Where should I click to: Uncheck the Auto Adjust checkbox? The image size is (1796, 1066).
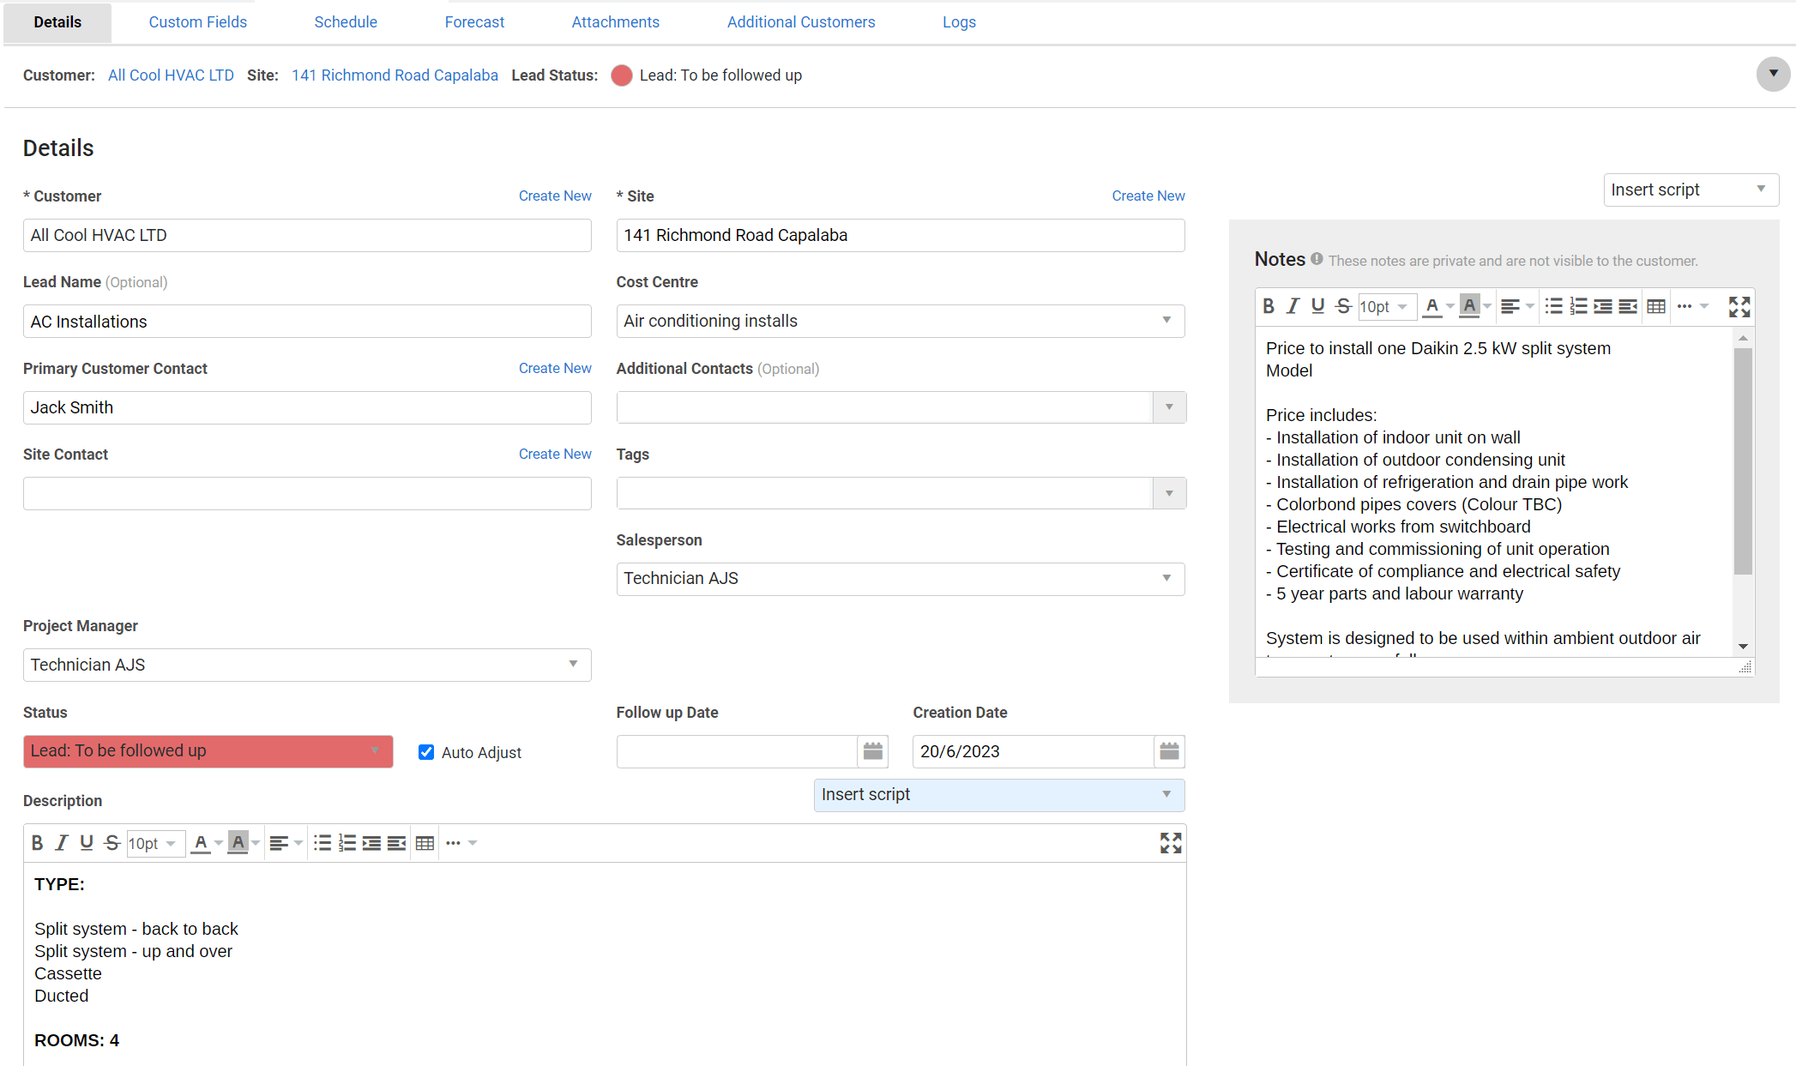click(426, 752)
